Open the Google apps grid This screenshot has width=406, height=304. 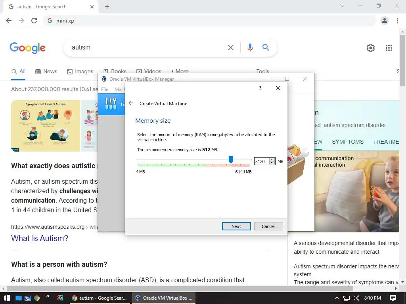[389, 48]
